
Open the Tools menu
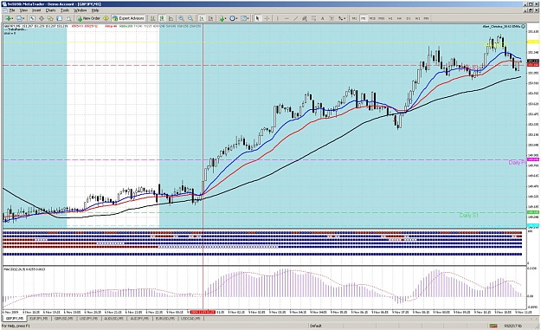tap(65, 10)
